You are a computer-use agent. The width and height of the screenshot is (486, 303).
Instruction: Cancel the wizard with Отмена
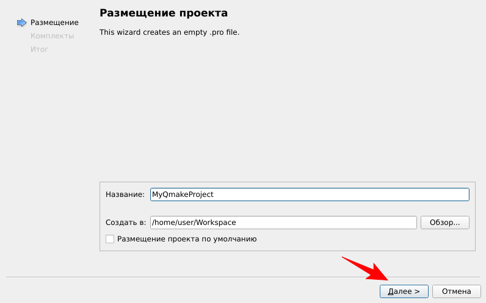(457, 291)
